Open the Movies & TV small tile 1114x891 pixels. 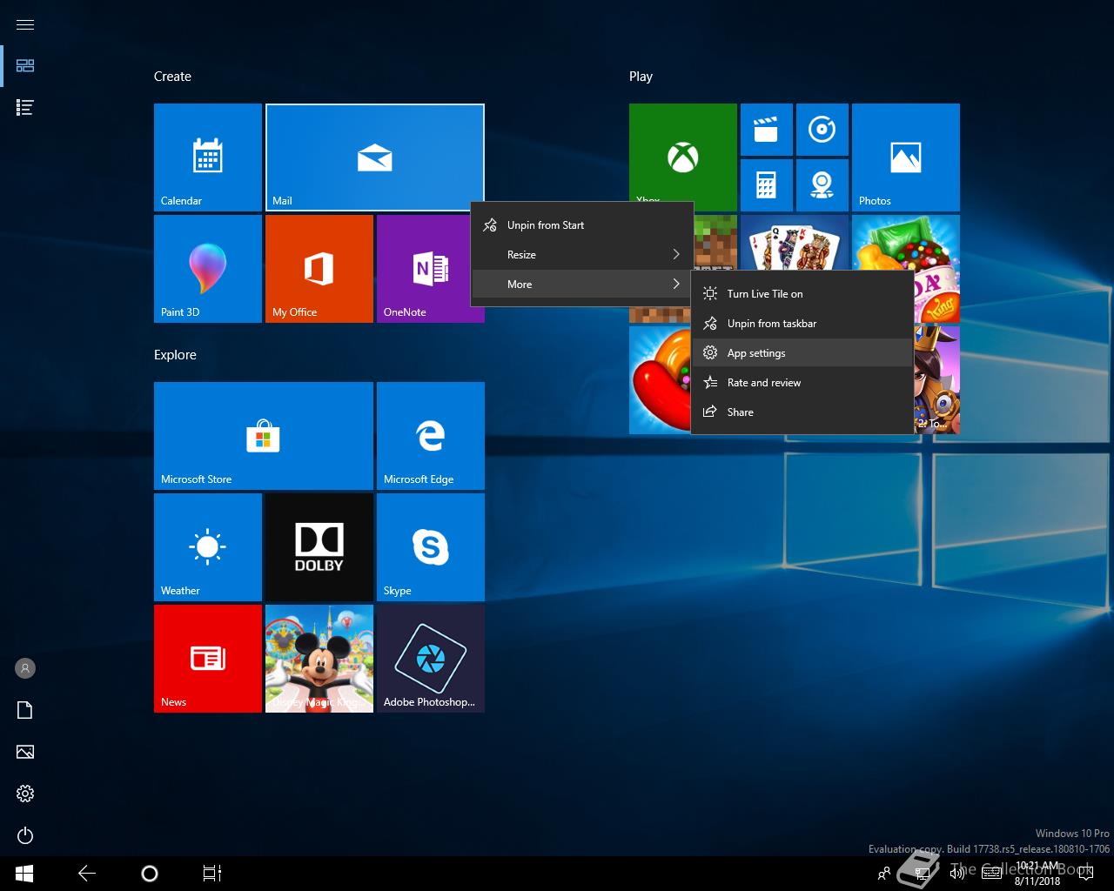(x=767, y=130)
